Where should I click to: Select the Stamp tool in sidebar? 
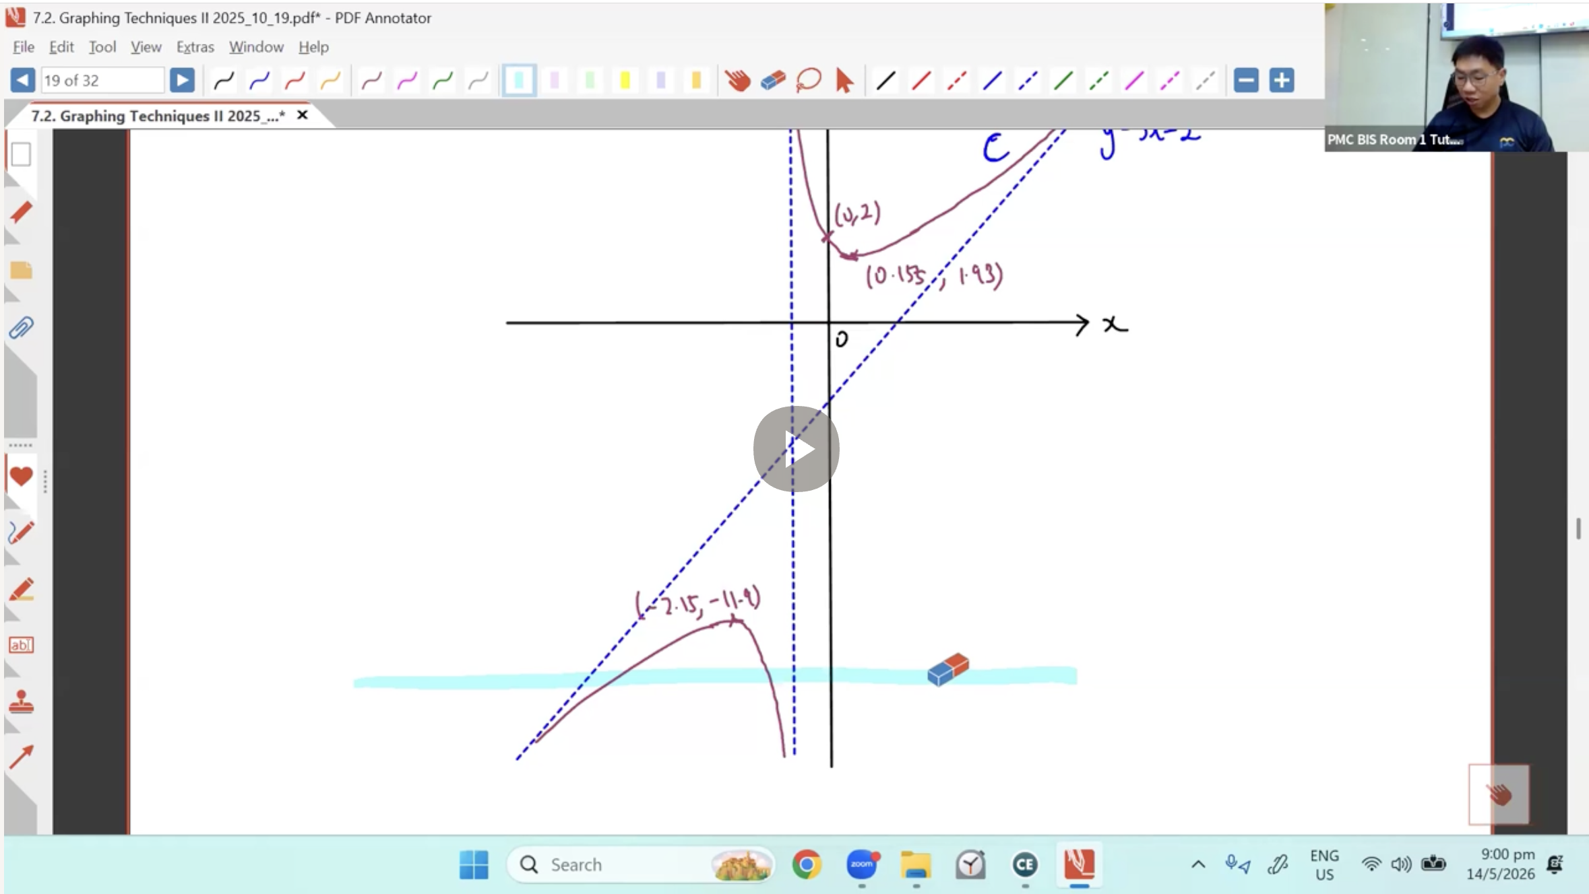[21, 701]
